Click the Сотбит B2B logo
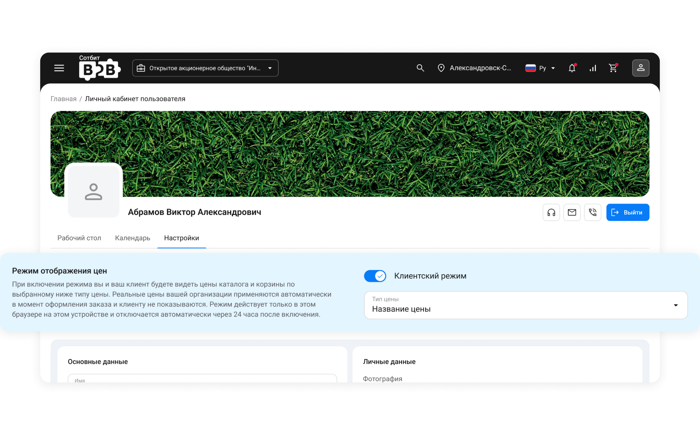This screenshot has width=700, height=435. tap(100, 68)
